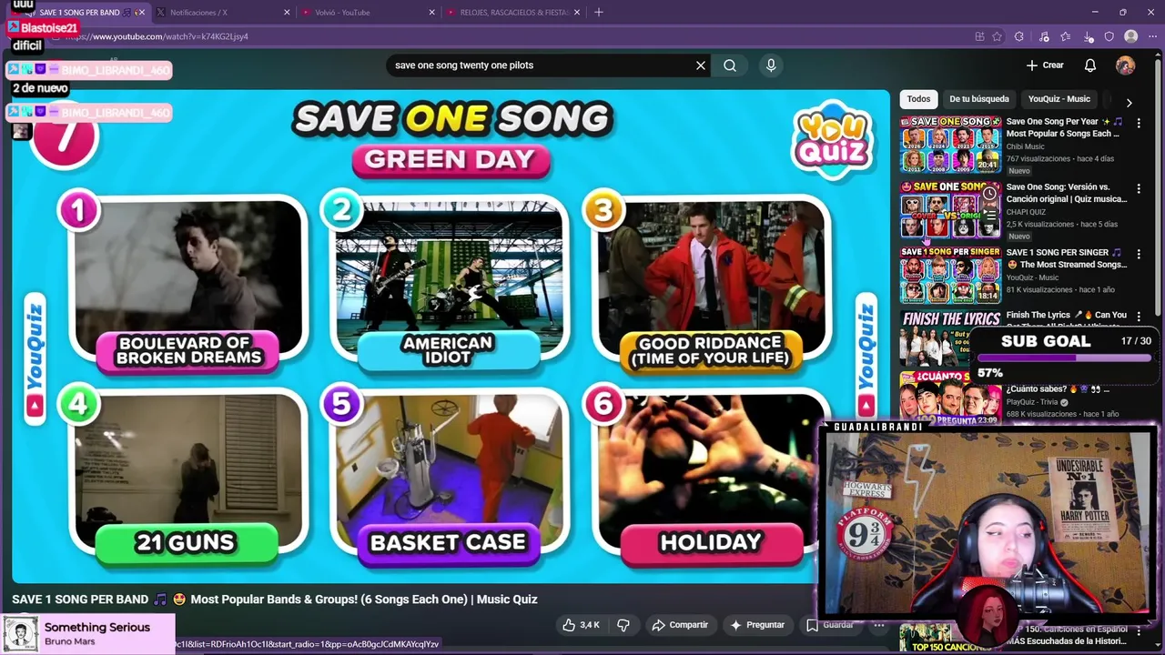Open more actions under the video

pos(879,625)
